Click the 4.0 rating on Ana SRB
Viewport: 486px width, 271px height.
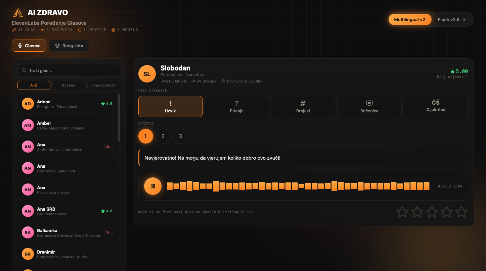pos(106,211)
